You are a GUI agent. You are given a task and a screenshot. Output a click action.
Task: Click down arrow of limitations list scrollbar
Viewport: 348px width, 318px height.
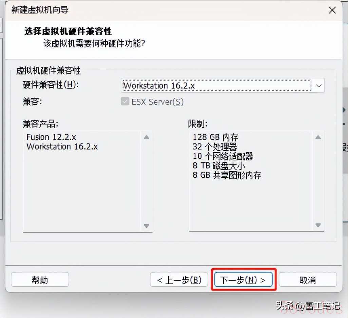[318, 225]
